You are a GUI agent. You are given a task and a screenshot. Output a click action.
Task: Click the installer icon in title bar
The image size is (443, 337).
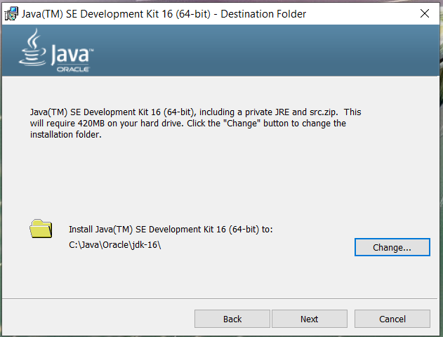coord(11,13)
